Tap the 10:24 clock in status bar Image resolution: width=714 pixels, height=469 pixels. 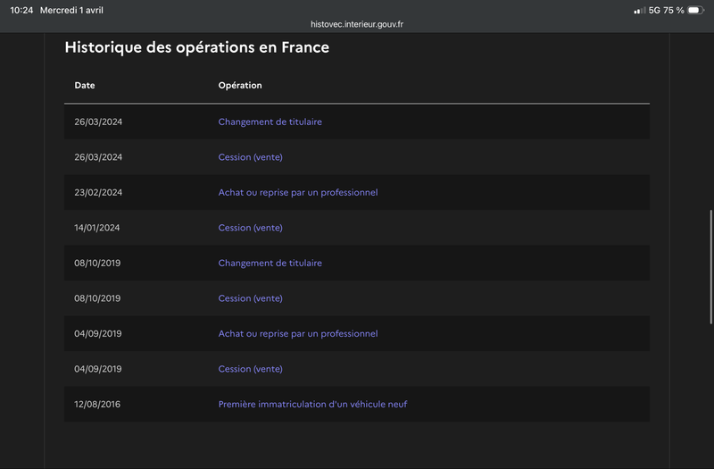21,10
